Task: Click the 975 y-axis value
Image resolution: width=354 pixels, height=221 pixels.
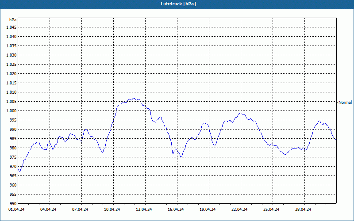Action: coord(13,157)
